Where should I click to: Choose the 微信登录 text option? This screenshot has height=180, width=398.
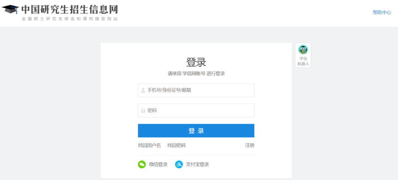pyautogui.click(x=158, y=165)
